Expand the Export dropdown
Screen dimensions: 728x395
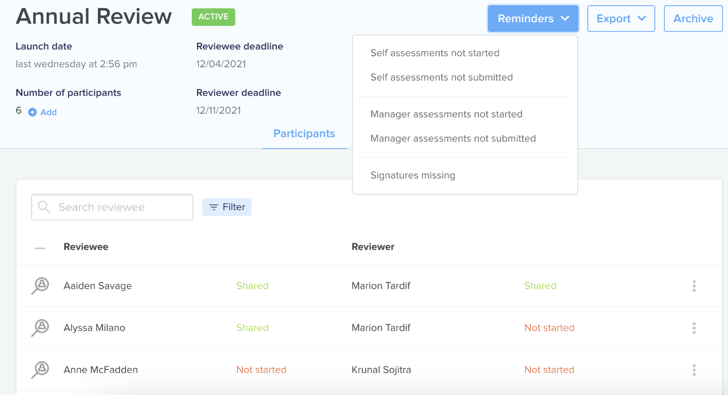click(621, 18)
